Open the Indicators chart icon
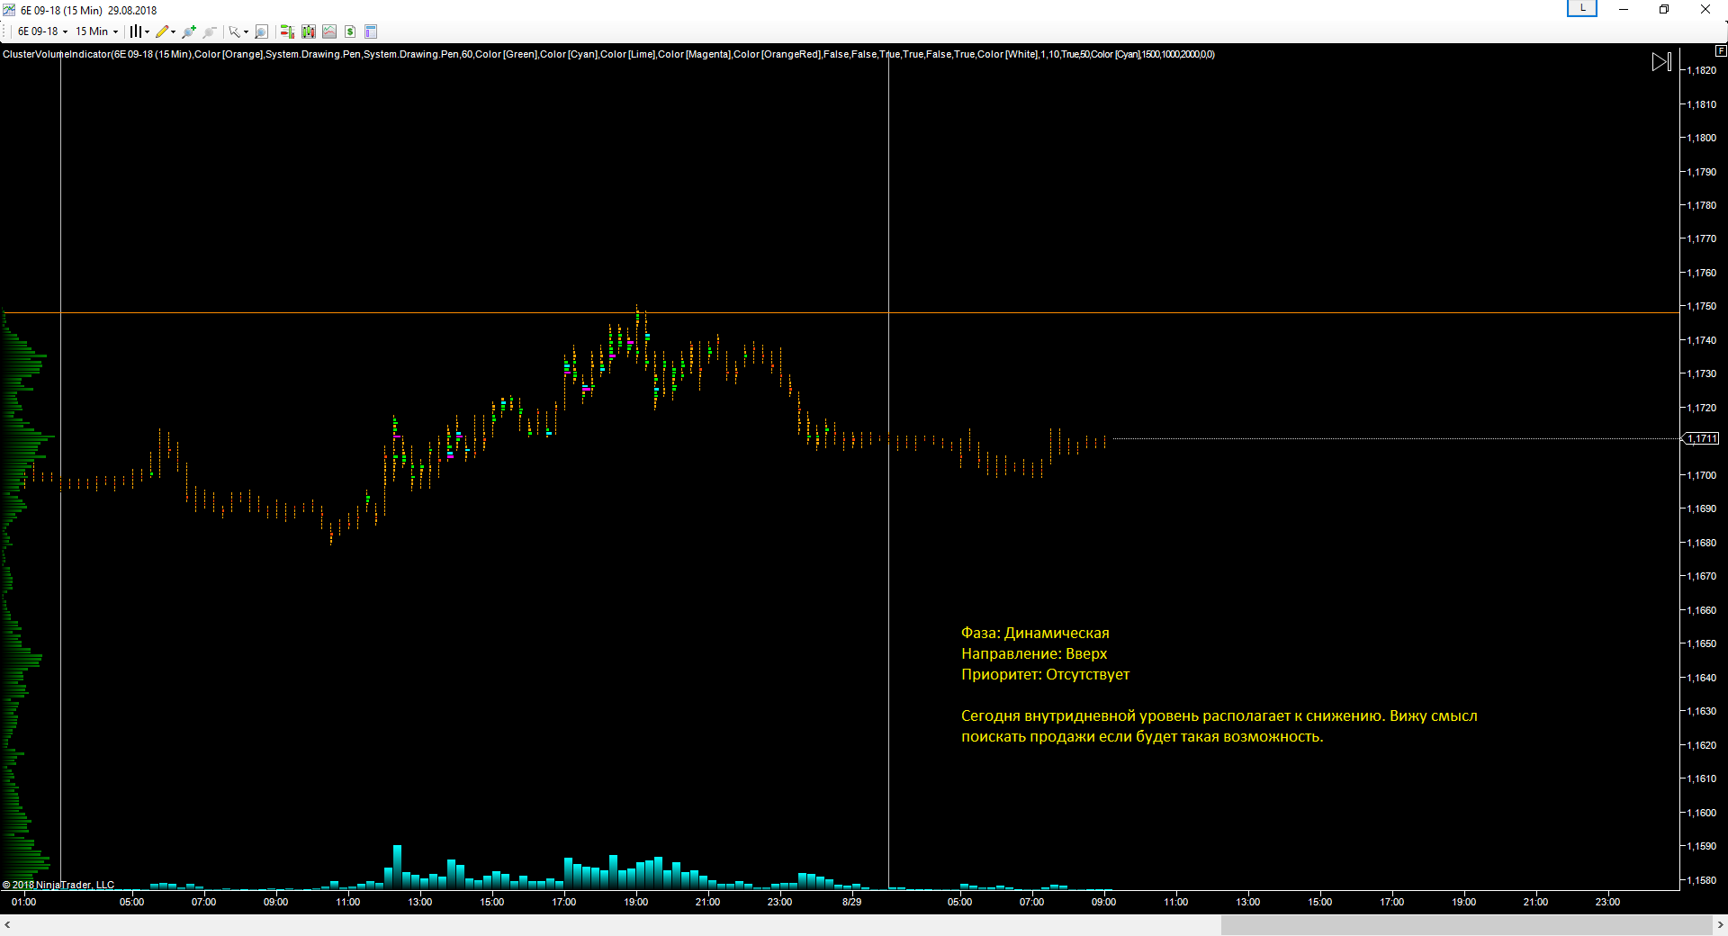 pos(329,31)
